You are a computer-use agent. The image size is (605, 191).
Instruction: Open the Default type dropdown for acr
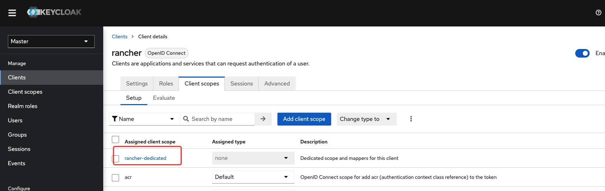pos(253,177)
